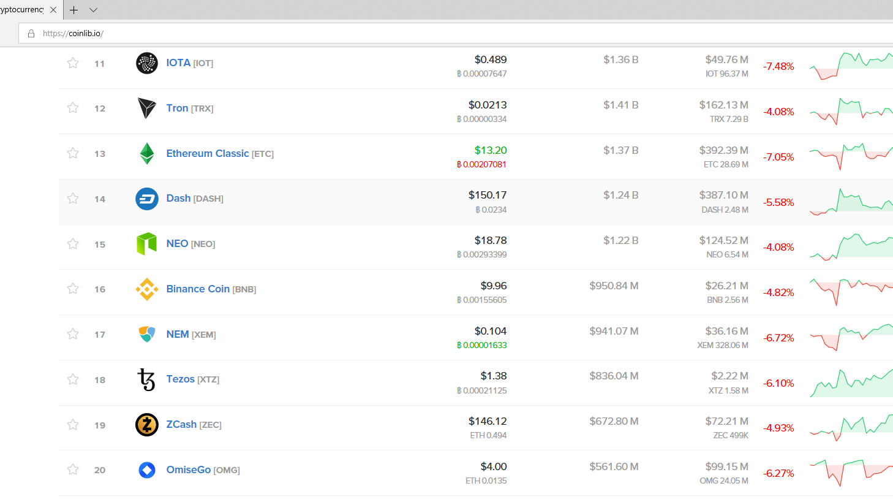Click the -6.10% Tezos change value
Viewport: 893px width, 502px height.
click(x=778, y=383)
